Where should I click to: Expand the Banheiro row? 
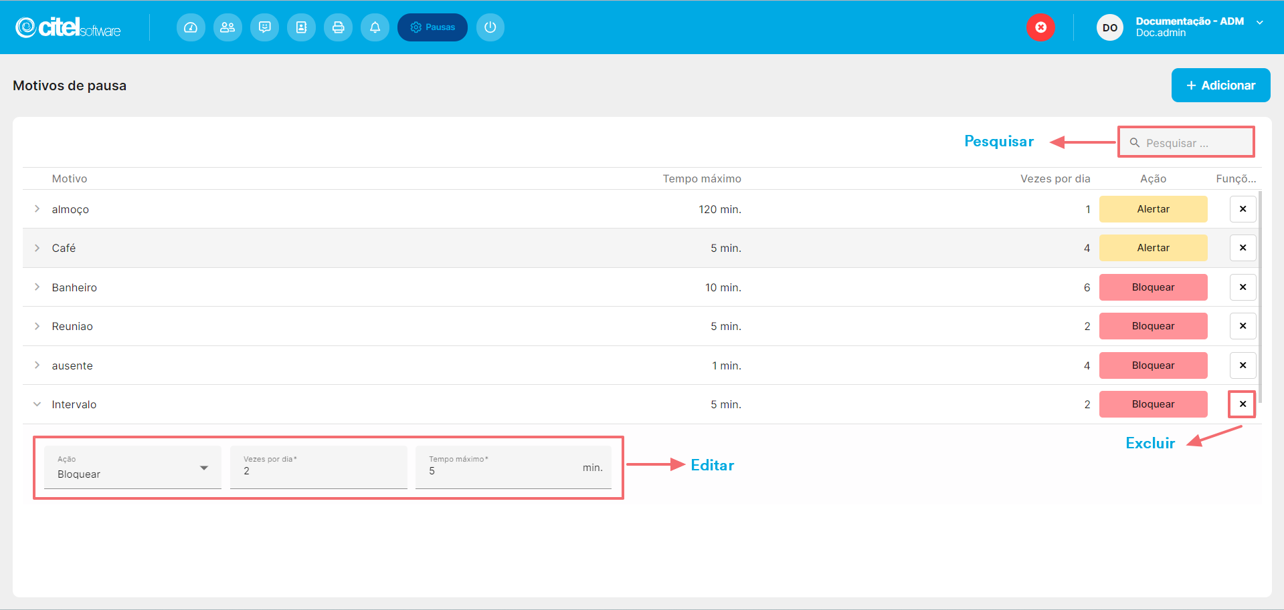pos(37,287)
